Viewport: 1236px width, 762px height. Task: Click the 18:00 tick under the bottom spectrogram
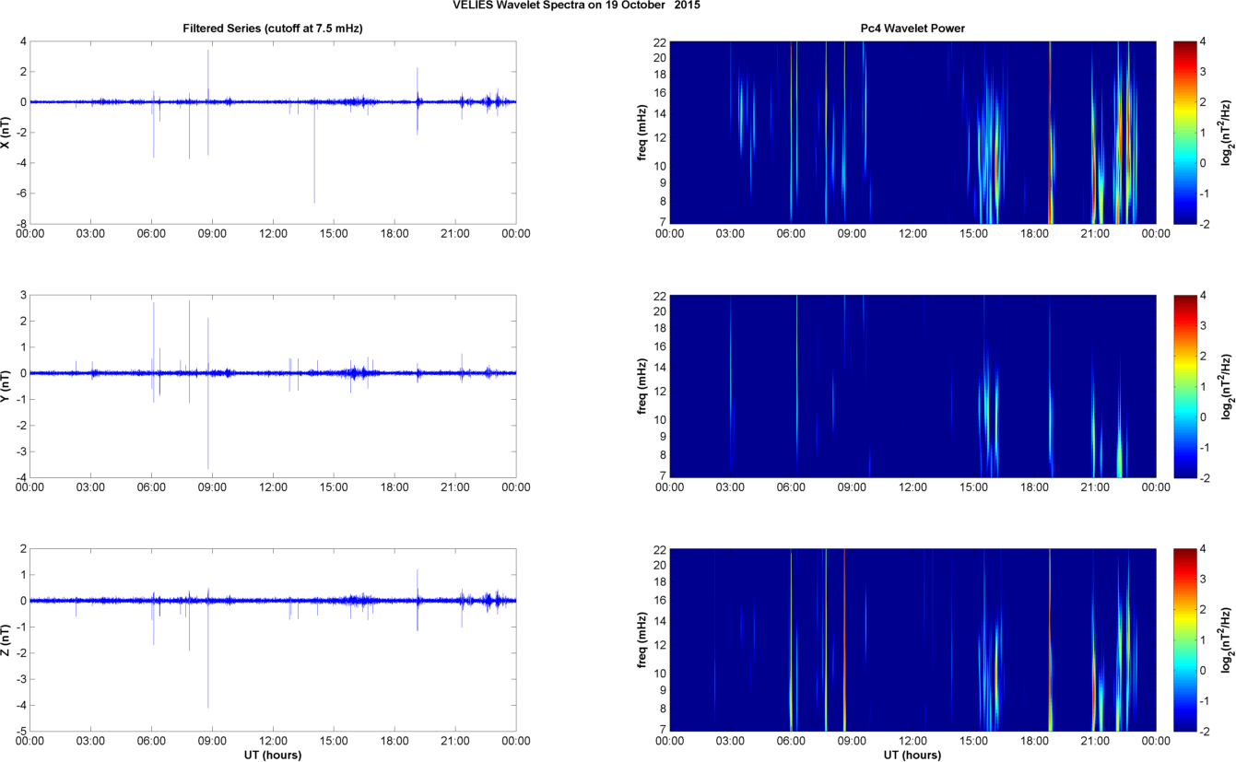[x=1034, y=740]
